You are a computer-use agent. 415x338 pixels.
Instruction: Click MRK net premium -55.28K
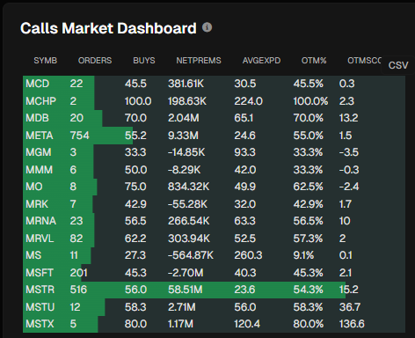tap(187, 204)
